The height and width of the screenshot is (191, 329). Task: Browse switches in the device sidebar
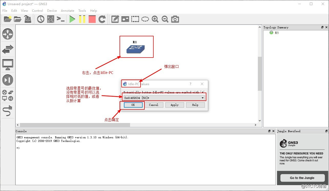tap(8, 49)
